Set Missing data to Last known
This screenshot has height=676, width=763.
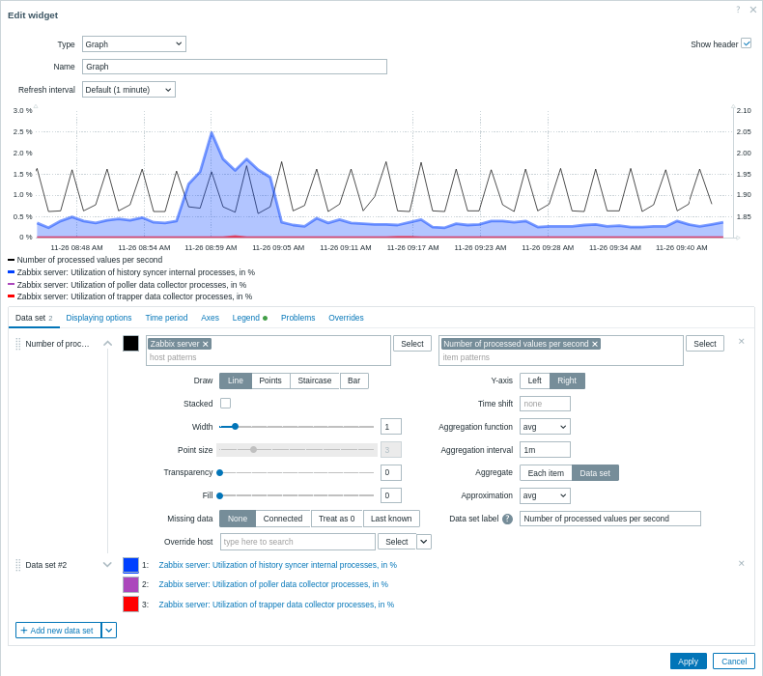tap(391, 519)
